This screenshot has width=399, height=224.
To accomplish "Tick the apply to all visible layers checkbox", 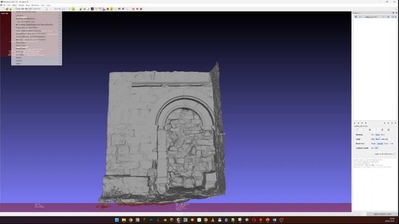I will [x=395, y=154].
